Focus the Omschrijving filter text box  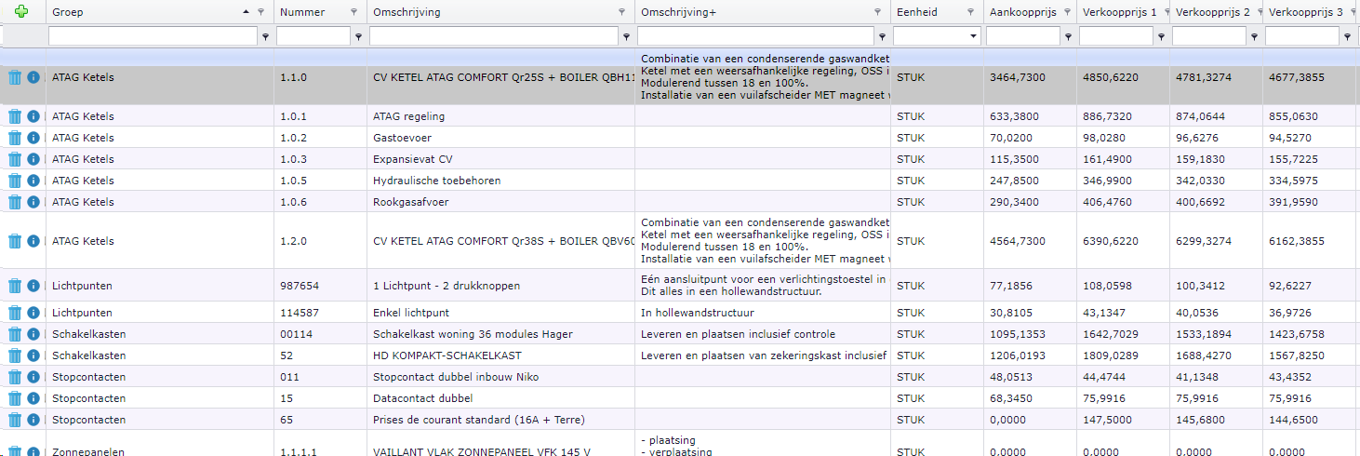pyautogui.click(x=494, y=36)
